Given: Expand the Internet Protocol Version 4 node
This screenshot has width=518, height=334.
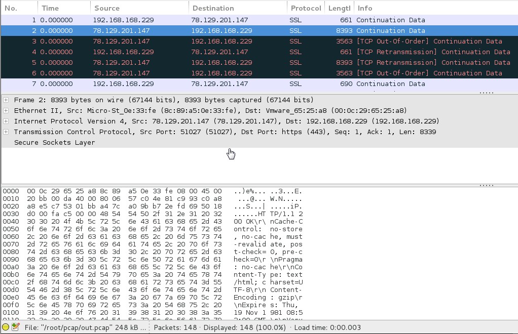Looking at the screenshot, I should point(6,121).
